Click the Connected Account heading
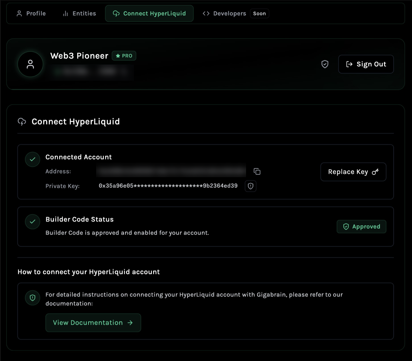This screenshot has height=361, width=412. pyautogui.click(x=79, y=157)
